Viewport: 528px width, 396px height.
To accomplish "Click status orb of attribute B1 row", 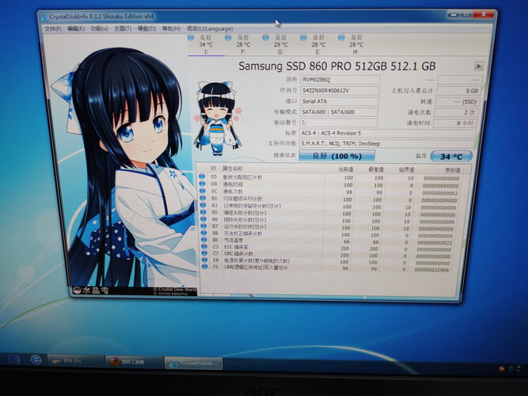I will [x=203, y=198].
